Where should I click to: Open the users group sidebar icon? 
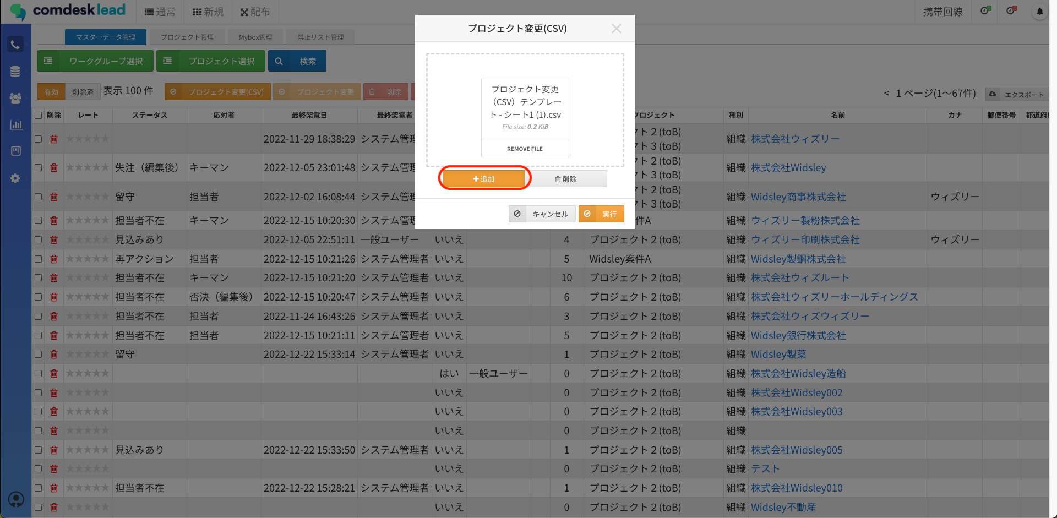[x=15, y=98]
